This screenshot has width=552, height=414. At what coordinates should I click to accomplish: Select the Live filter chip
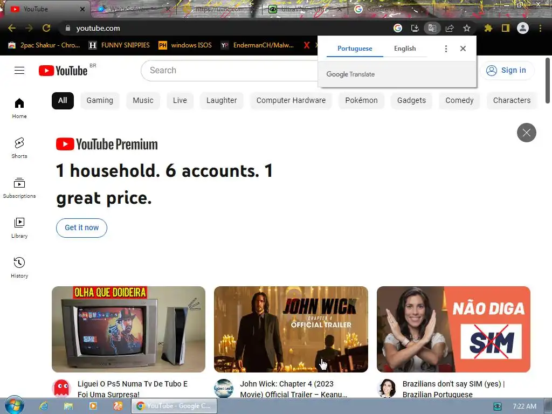pyautogui.click(x=180, y=101)
